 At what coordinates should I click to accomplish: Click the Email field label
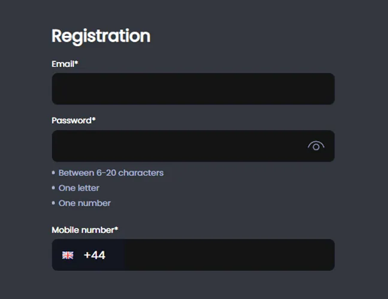[63, 63]
